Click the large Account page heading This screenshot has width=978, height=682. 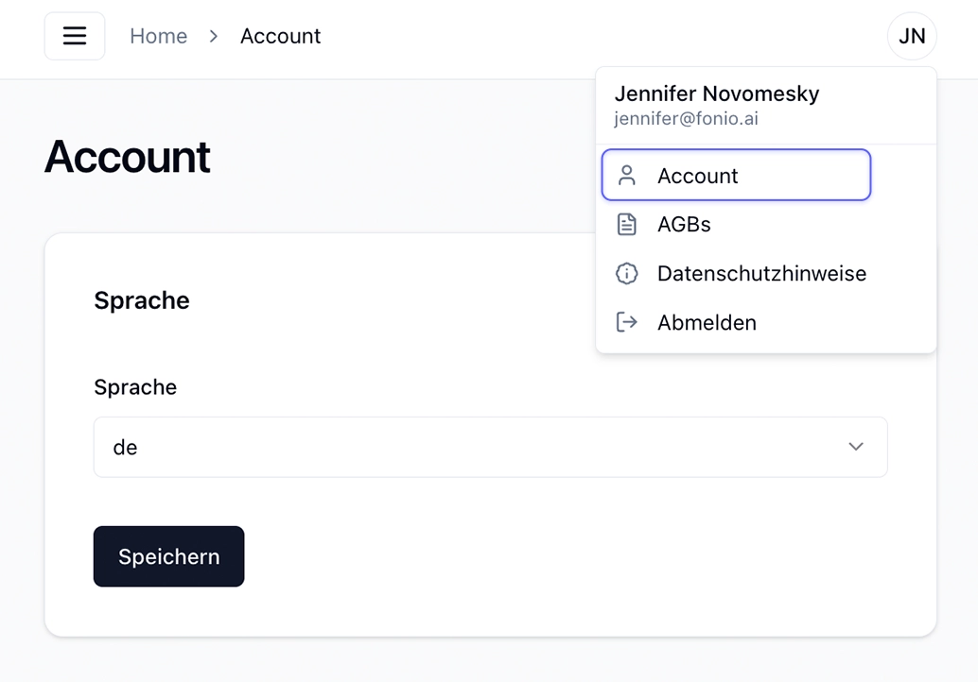(x=128, y=156)
